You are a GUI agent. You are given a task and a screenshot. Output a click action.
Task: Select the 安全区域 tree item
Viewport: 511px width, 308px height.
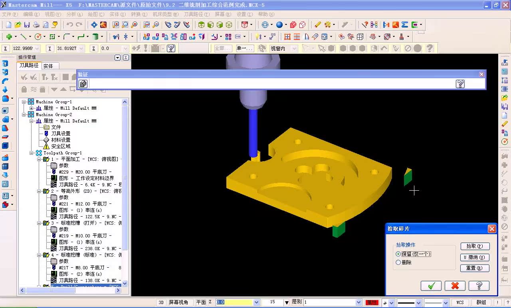[61, 146]
